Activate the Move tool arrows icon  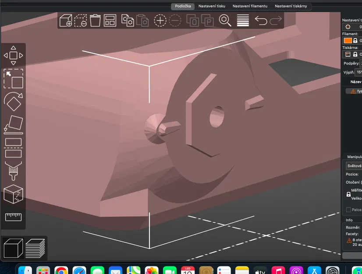14,55
